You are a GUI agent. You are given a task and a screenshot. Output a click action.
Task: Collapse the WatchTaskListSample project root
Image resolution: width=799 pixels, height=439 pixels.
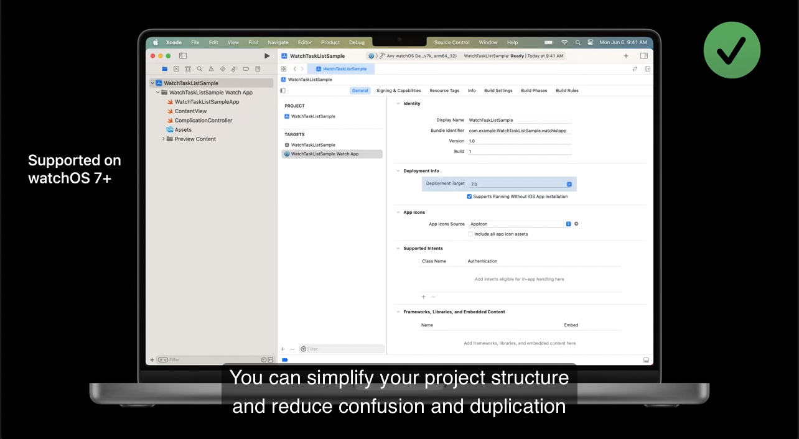pyautogui.click(x=152, y=83)
